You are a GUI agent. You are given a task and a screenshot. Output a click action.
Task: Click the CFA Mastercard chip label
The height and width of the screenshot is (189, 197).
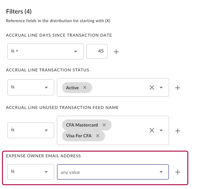pyautogui.click(x=82, y=125)
